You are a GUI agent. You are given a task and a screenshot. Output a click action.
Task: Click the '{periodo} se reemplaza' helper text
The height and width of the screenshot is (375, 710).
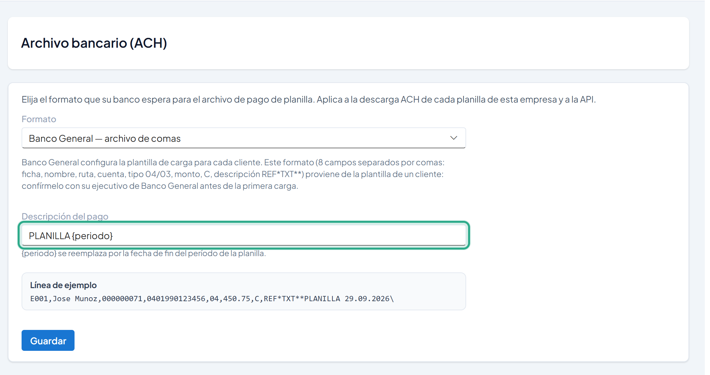(x=144, y=253)
